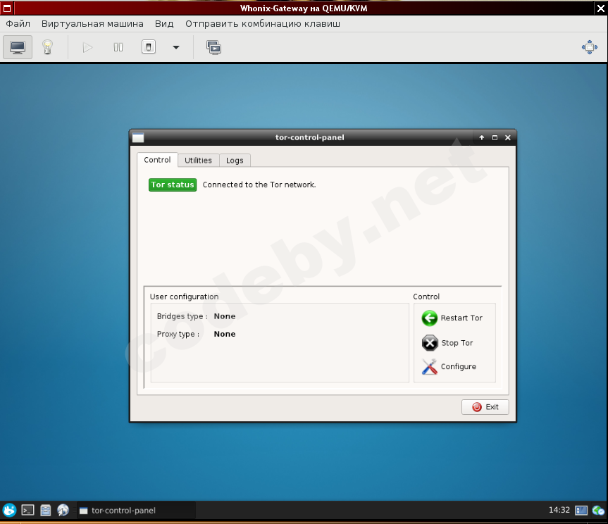Open Configure Tor settings

pyautogui.click(x=449, y=366)
